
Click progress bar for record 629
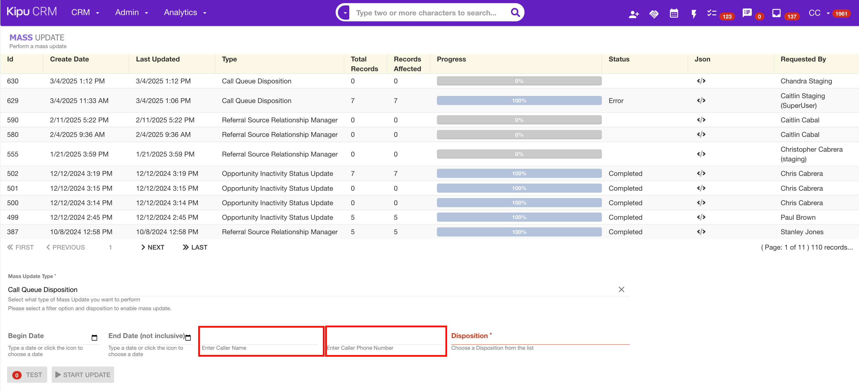[x=519, y=100]
